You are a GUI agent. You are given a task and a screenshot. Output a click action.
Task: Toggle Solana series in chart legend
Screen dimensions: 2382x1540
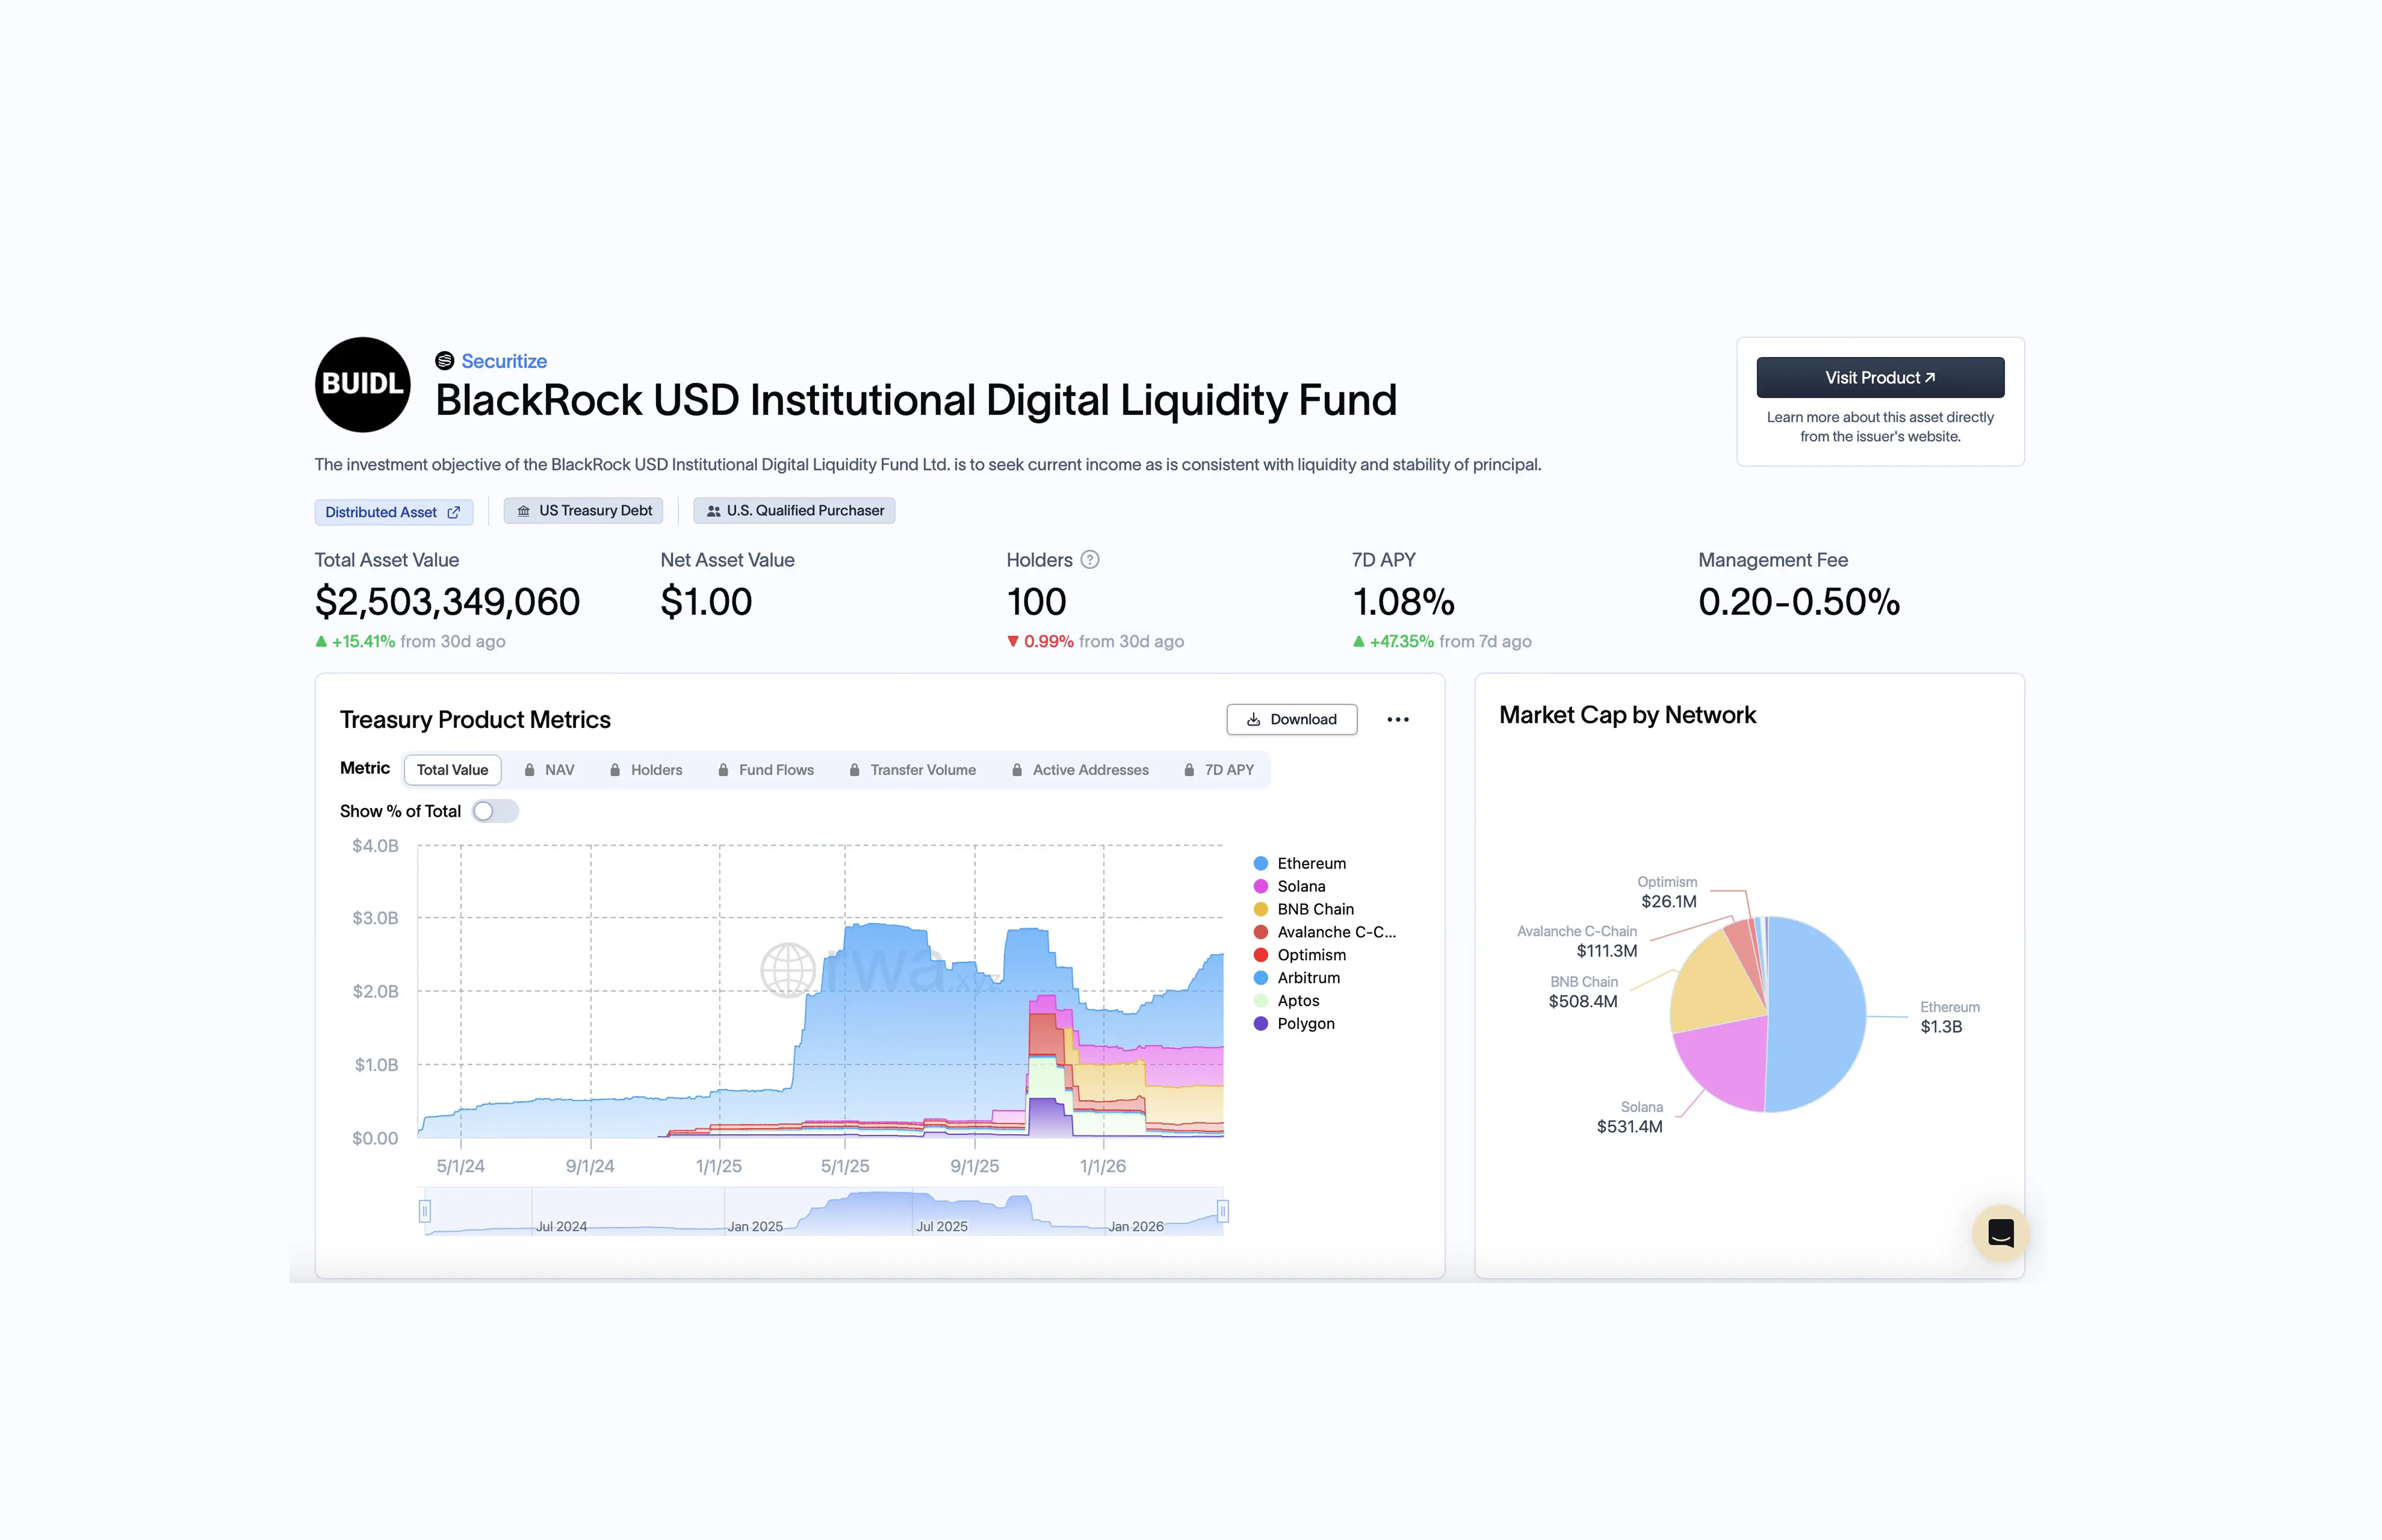(x=1289, y=886)
